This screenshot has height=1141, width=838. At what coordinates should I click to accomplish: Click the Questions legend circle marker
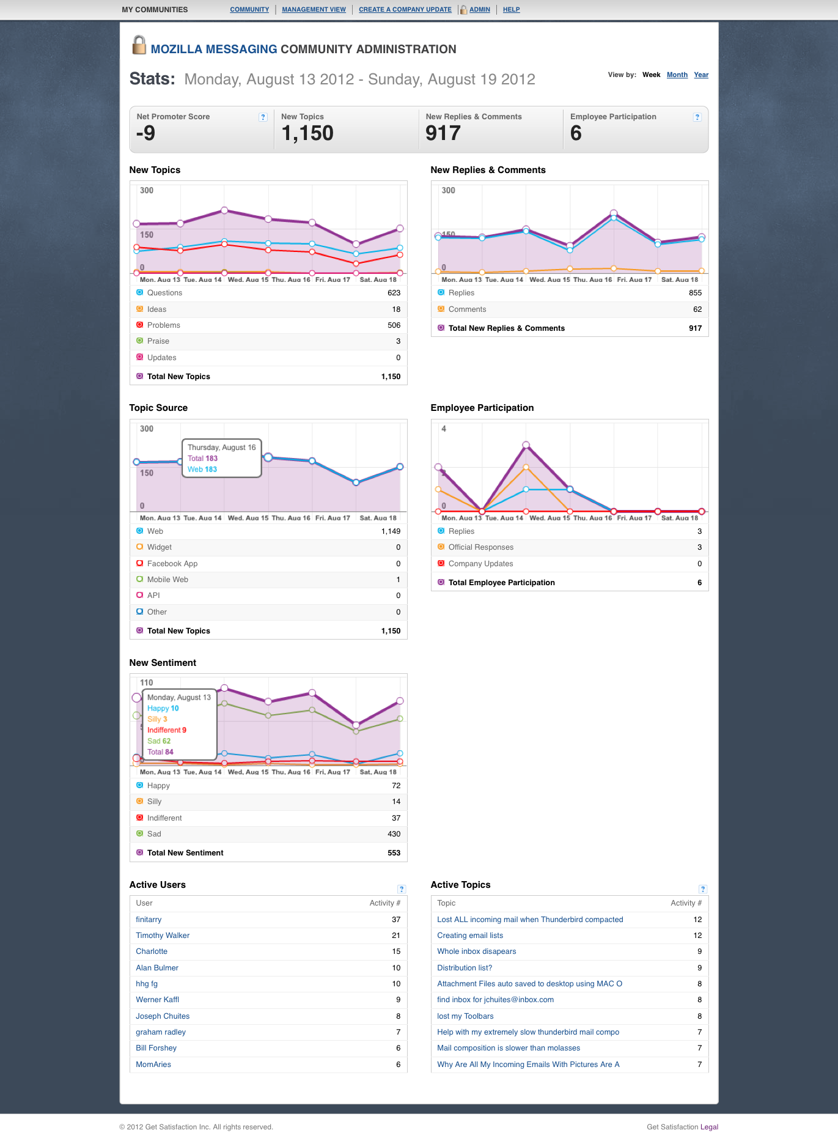tap(139, 292)
